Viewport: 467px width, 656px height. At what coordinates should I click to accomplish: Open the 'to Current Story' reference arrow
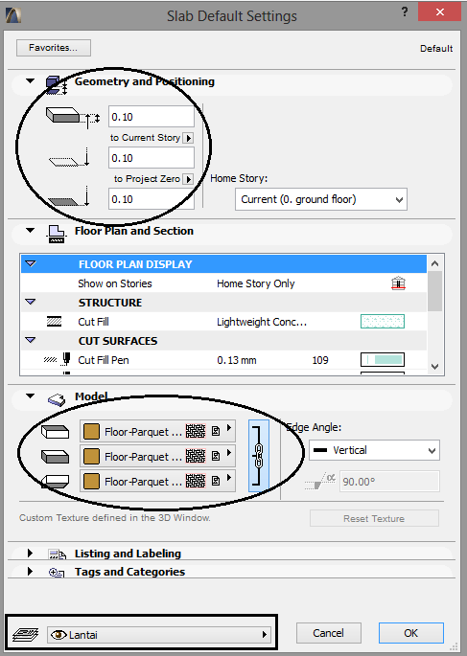pyautogui.click(x=189, y=138)
